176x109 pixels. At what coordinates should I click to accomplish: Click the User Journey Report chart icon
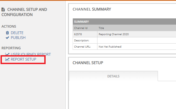tap(7, 54)
